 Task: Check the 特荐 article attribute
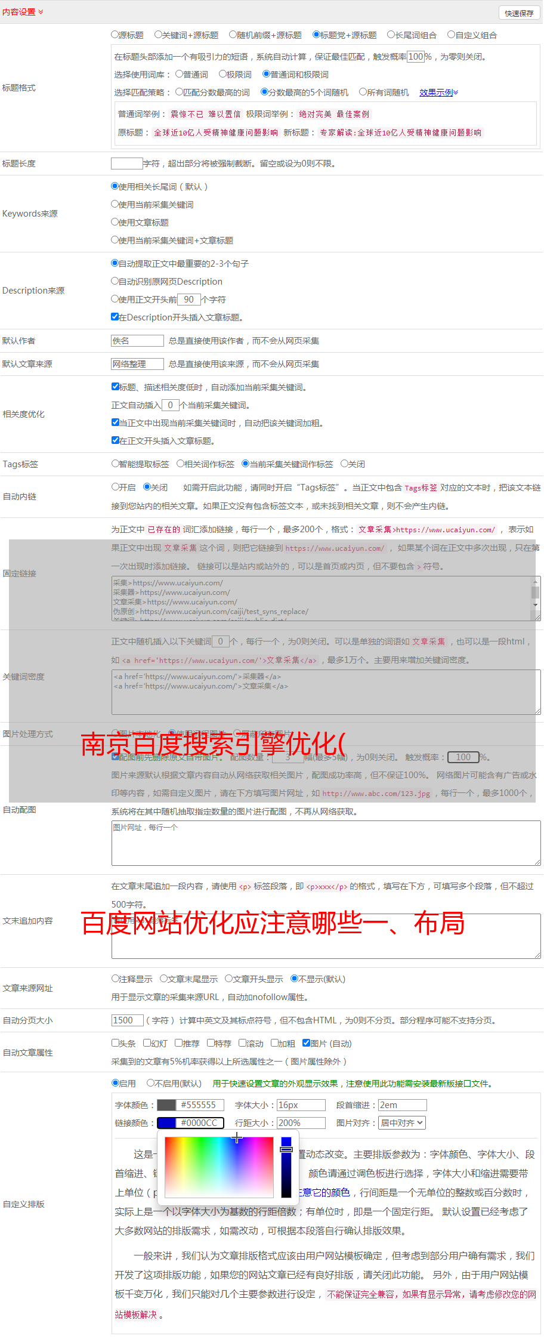coord(211,1043)
